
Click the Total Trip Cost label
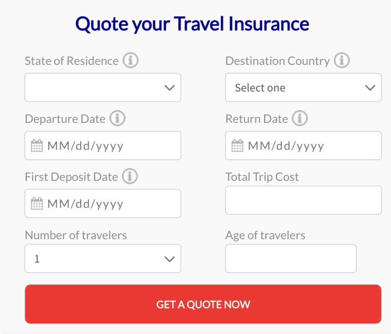[x=262, y=177]
